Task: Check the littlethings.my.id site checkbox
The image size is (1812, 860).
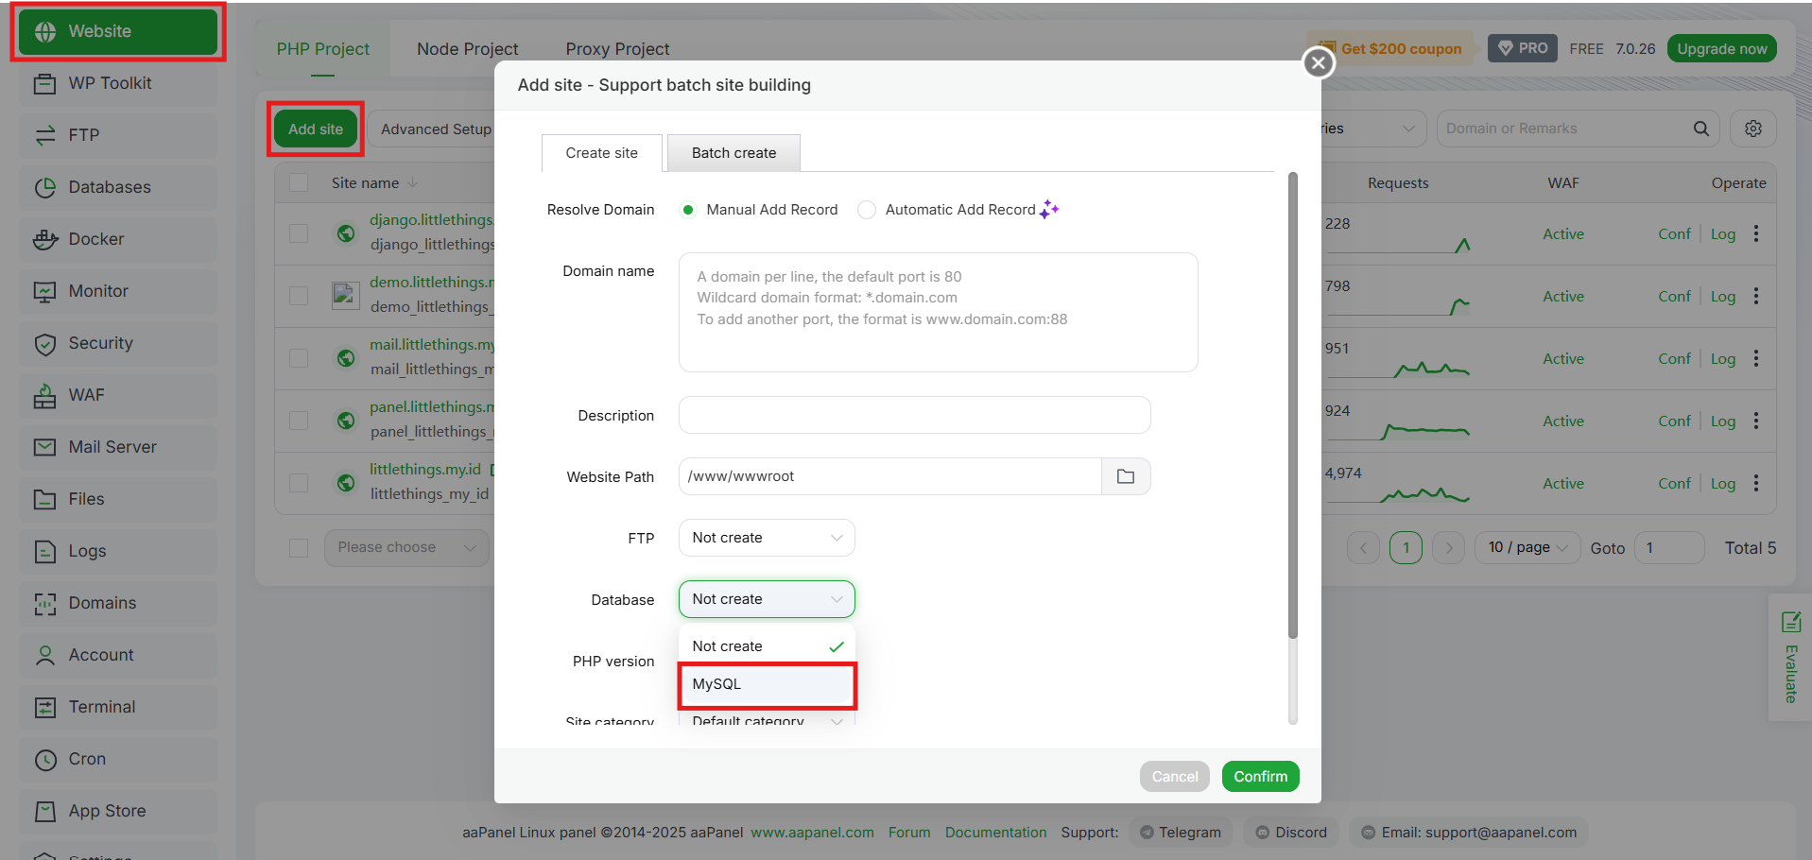Action: [299, 483]
